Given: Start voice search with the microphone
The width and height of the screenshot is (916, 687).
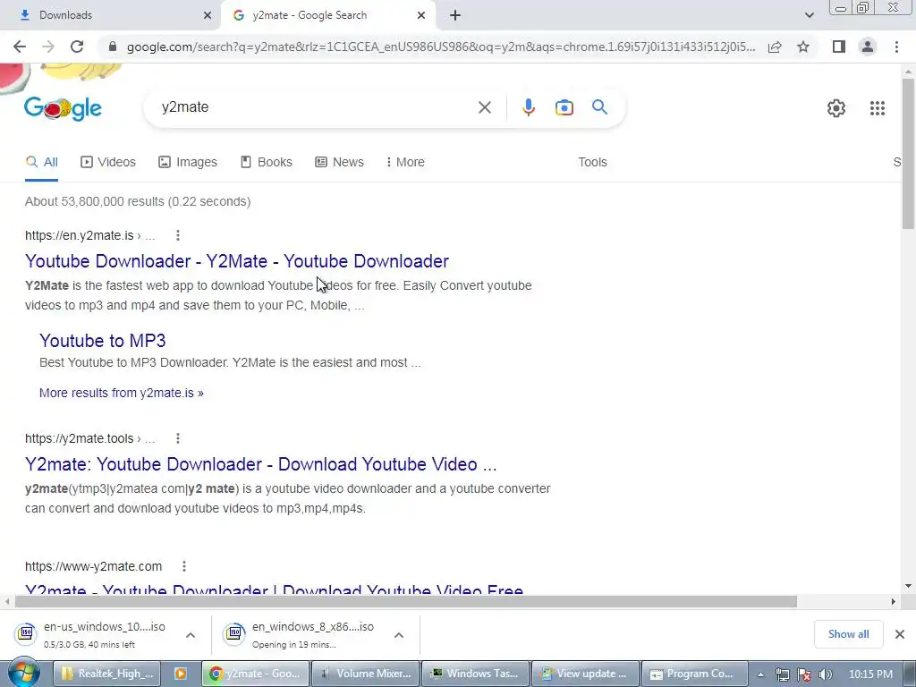Looking at the screenshot, I should pos(529,107).
